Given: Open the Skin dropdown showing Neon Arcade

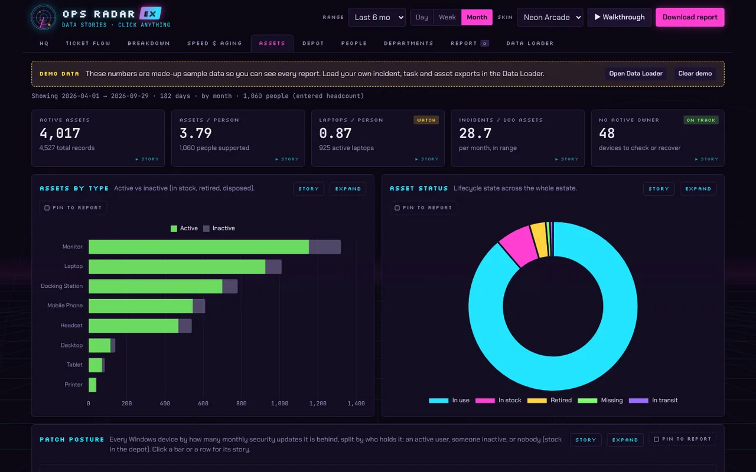Looking at the screenshot, I should [x=550, y=17].
